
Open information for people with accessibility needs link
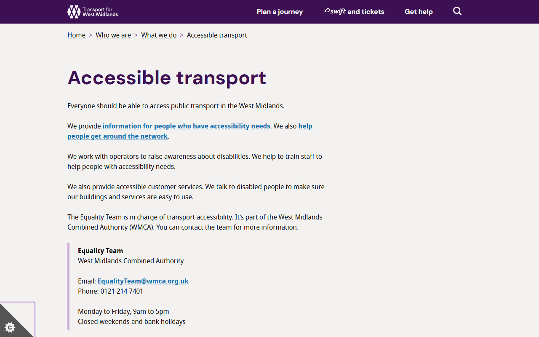[187, 126]
